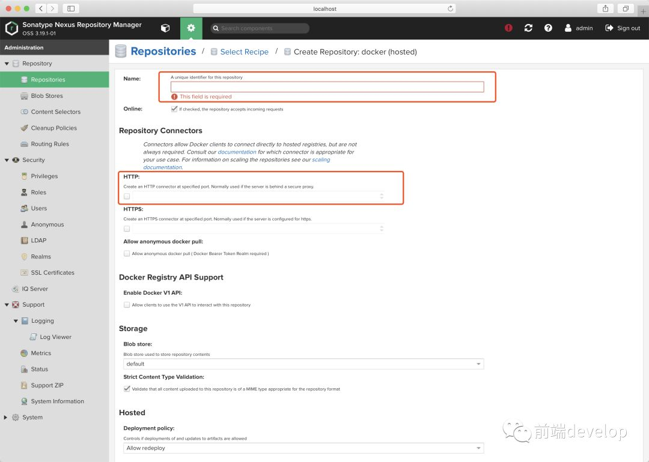Open the connector documentation link

237,152
